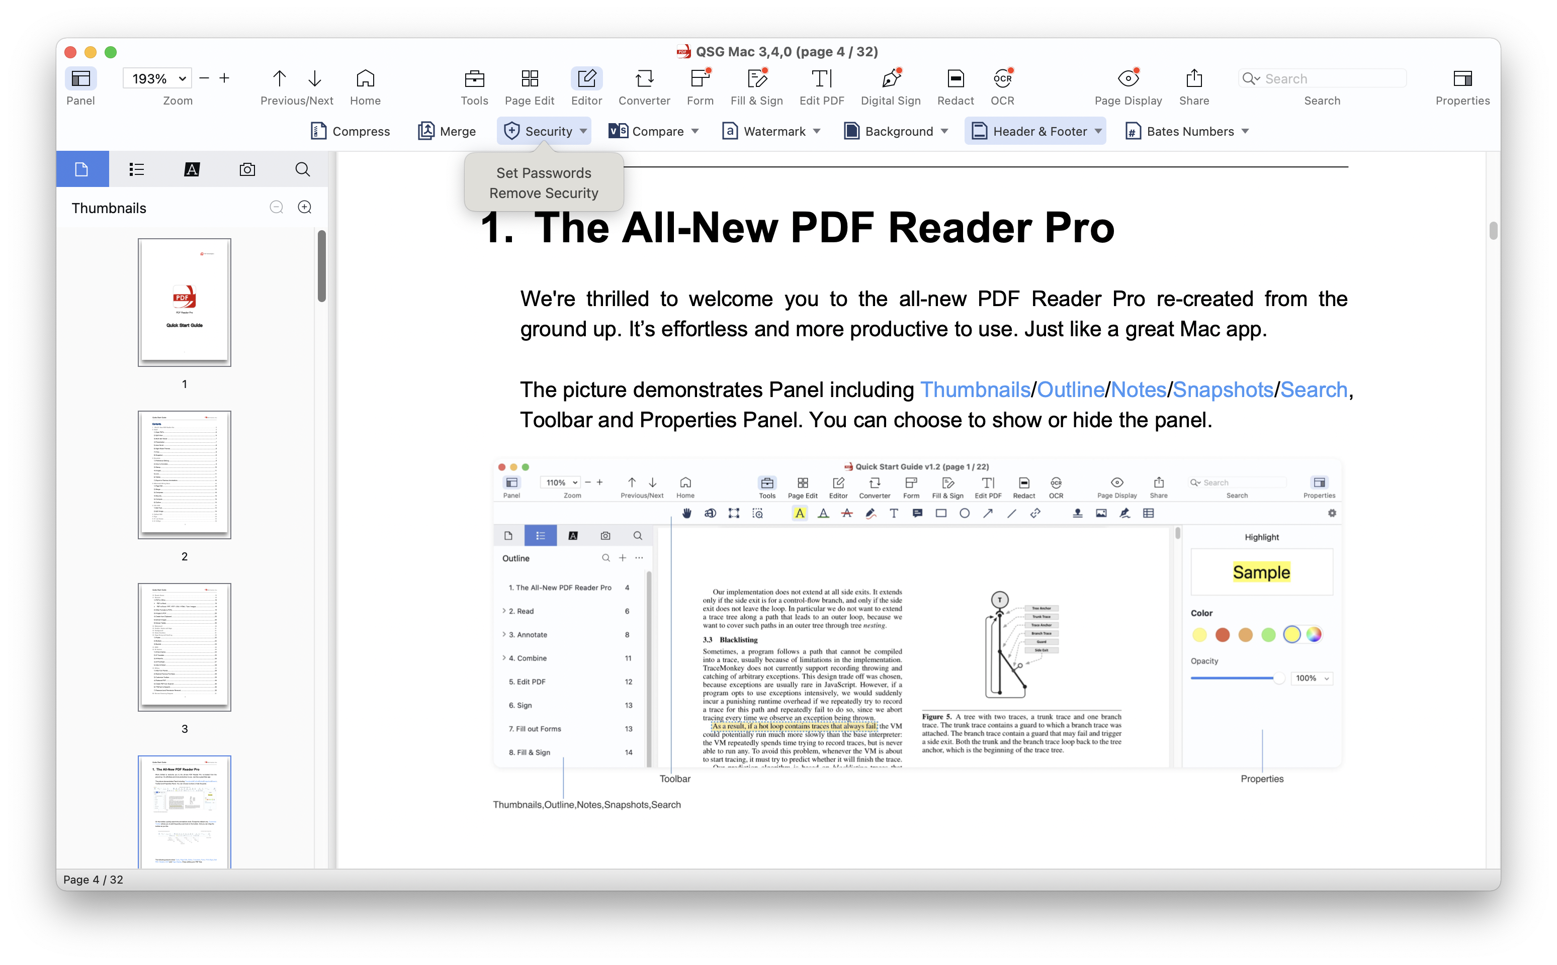Screen dimensions: 1557x965
Task: Open the zoom percentage dropdown
Action: click(x=182, y=79)
